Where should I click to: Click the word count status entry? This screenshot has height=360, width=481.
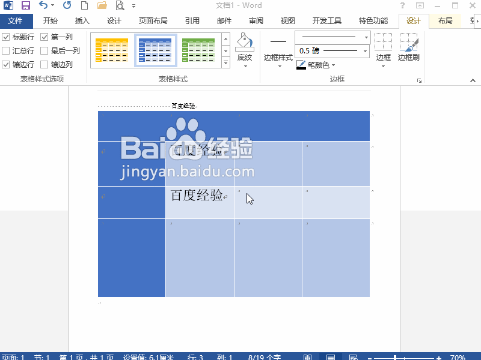(x=265, y=357)
